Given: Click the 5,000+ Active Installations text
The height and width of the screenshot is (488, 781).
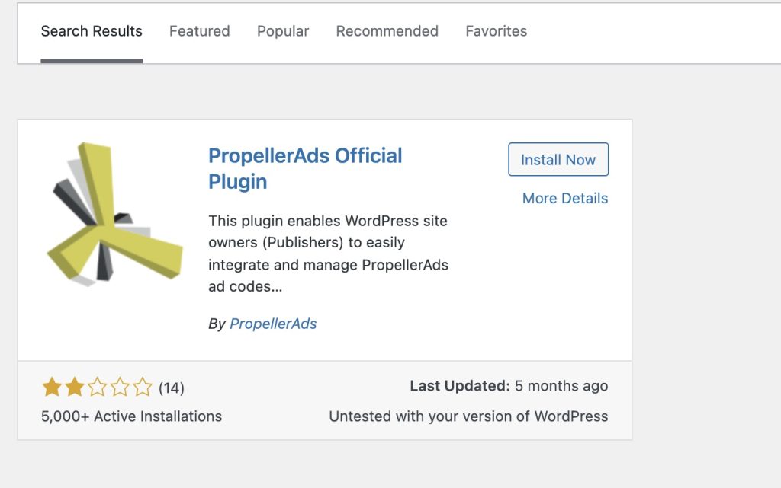Looking at the screenshot, I should click(x=131, y=416).
